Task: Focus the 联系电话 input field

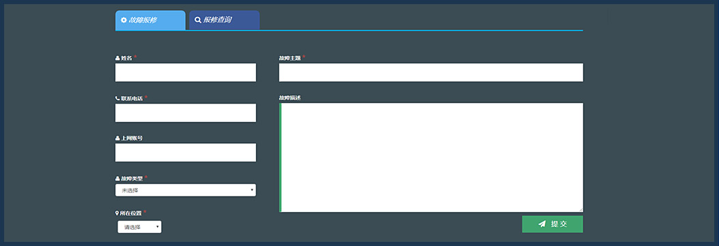Action: coord(186,112)
